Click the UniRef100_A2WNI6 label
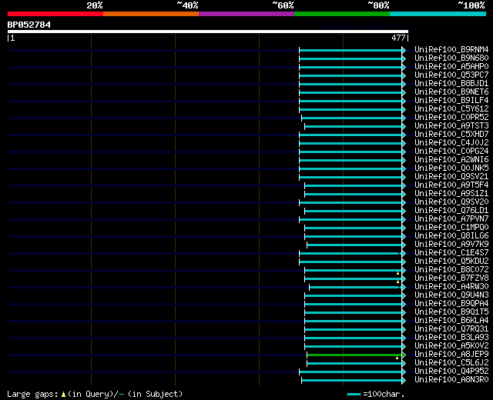This screenshot has width=493, height=400. tap(451, 160)
